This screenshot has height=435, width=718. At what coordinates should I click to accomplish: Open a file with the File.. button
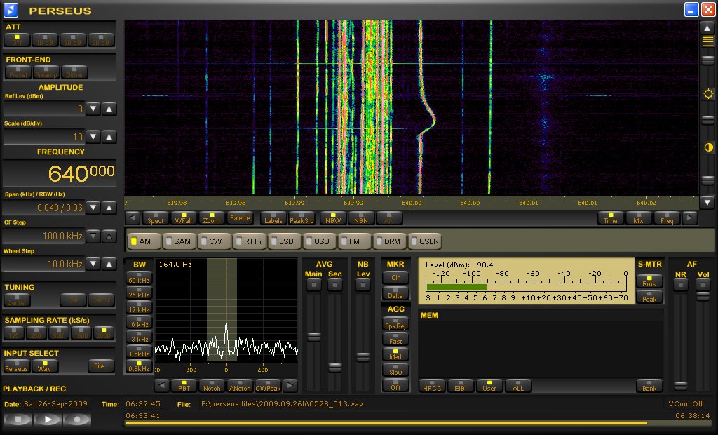[101, 366]
